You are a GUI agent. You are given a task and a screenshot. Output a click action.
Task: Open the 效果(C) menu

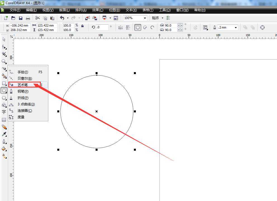click(x=98, y=10)
